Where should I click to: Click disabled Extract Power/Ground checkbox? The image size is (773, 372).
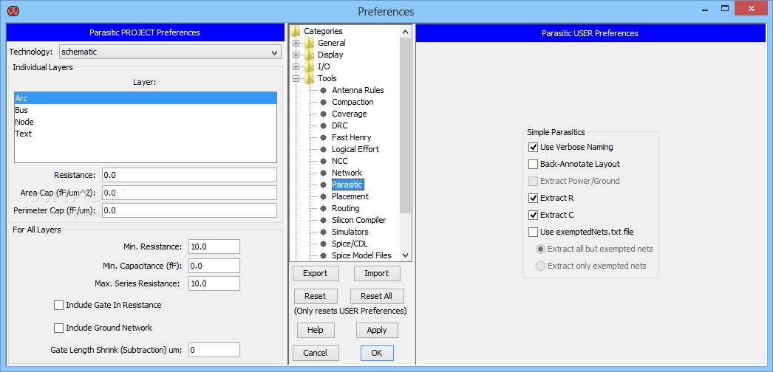pos(533,181)
